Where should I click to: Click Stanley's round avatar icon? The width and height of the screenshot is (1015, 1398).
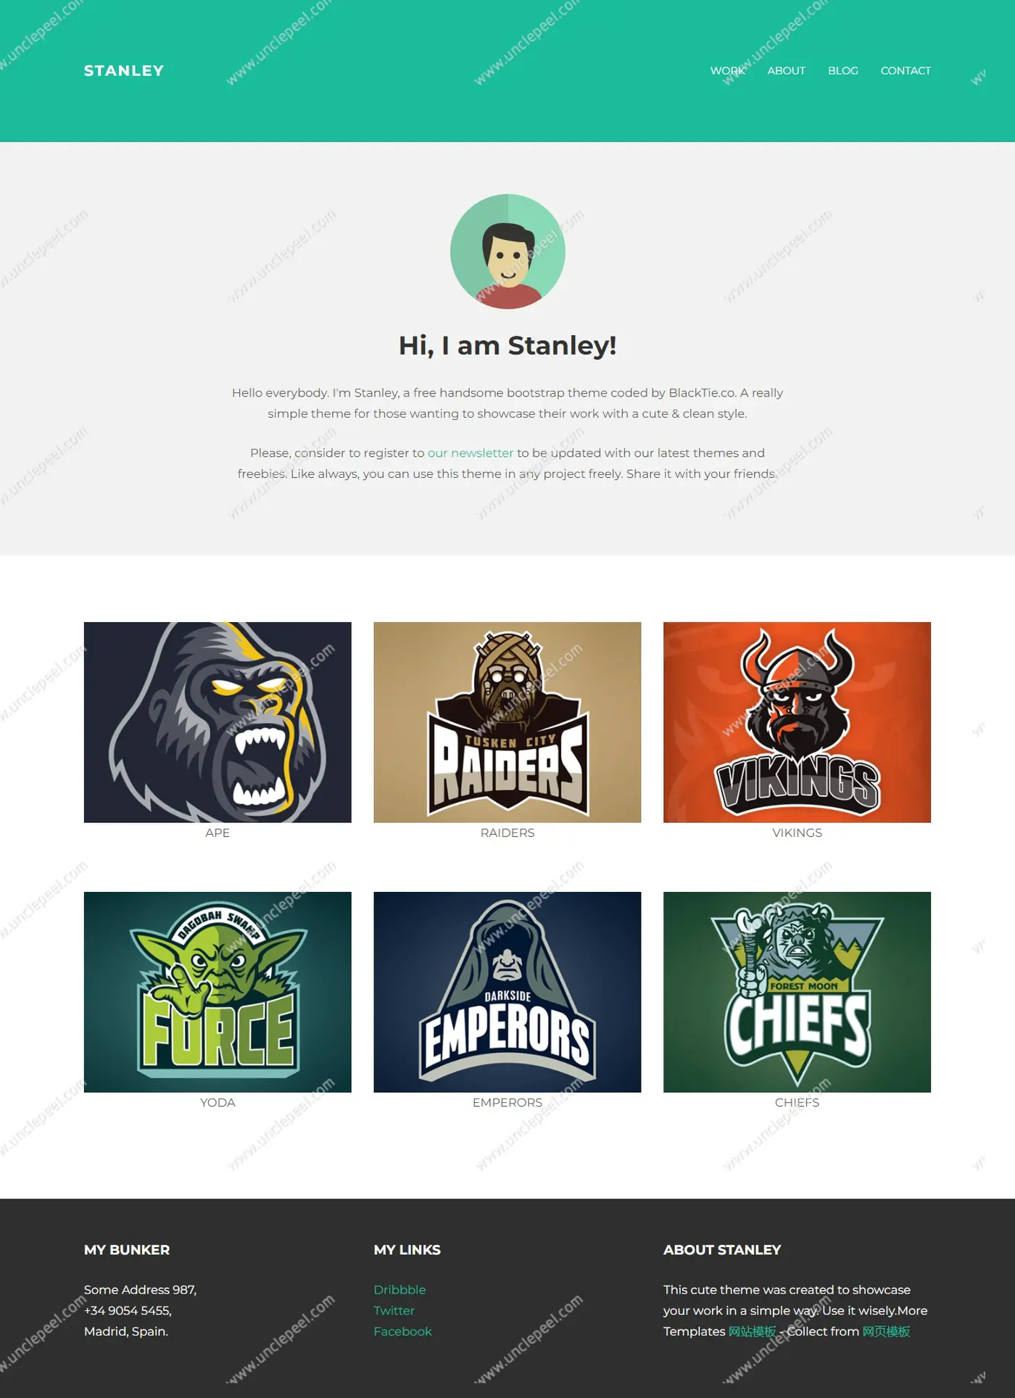[x=507, y=252]
